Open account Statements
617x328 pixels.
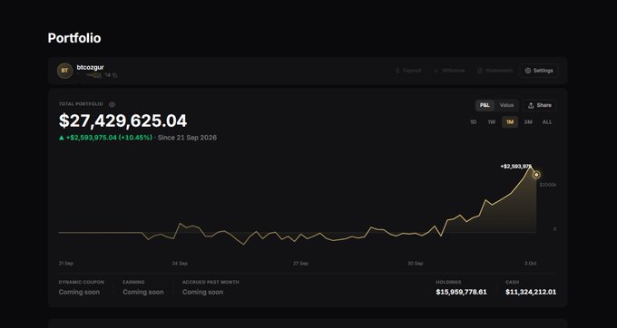click(495, 71)
